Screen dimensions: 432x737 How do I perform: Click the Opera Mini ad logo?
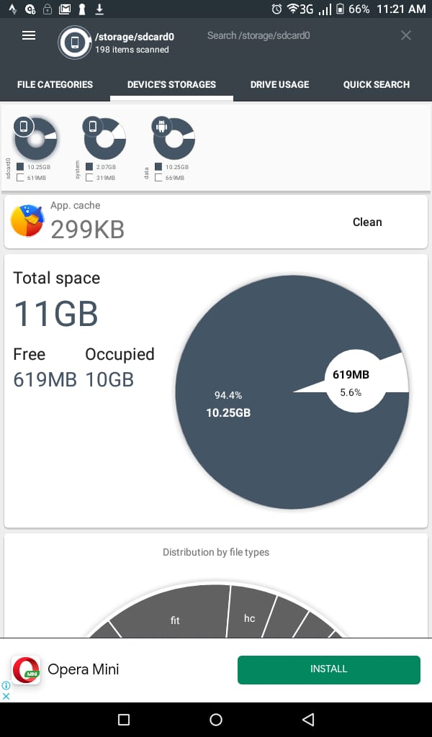26,669
